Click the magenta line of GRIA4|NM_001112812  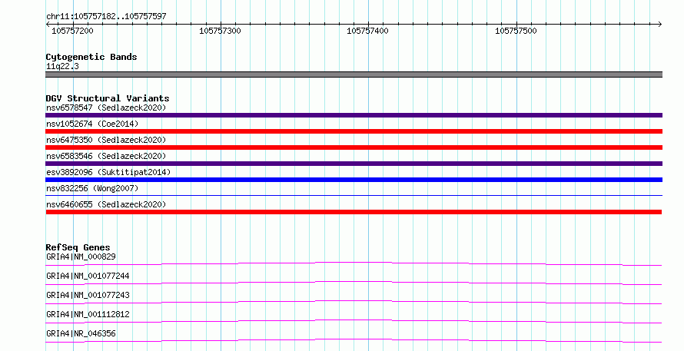tap(354, 321)
